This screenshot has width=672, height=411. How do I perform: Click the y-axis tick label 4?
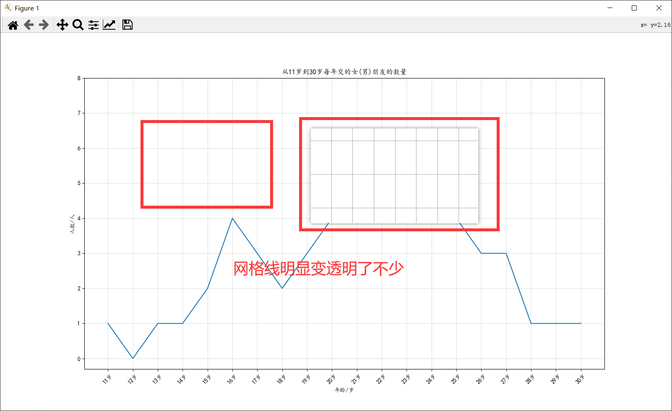tap(79, 218)
